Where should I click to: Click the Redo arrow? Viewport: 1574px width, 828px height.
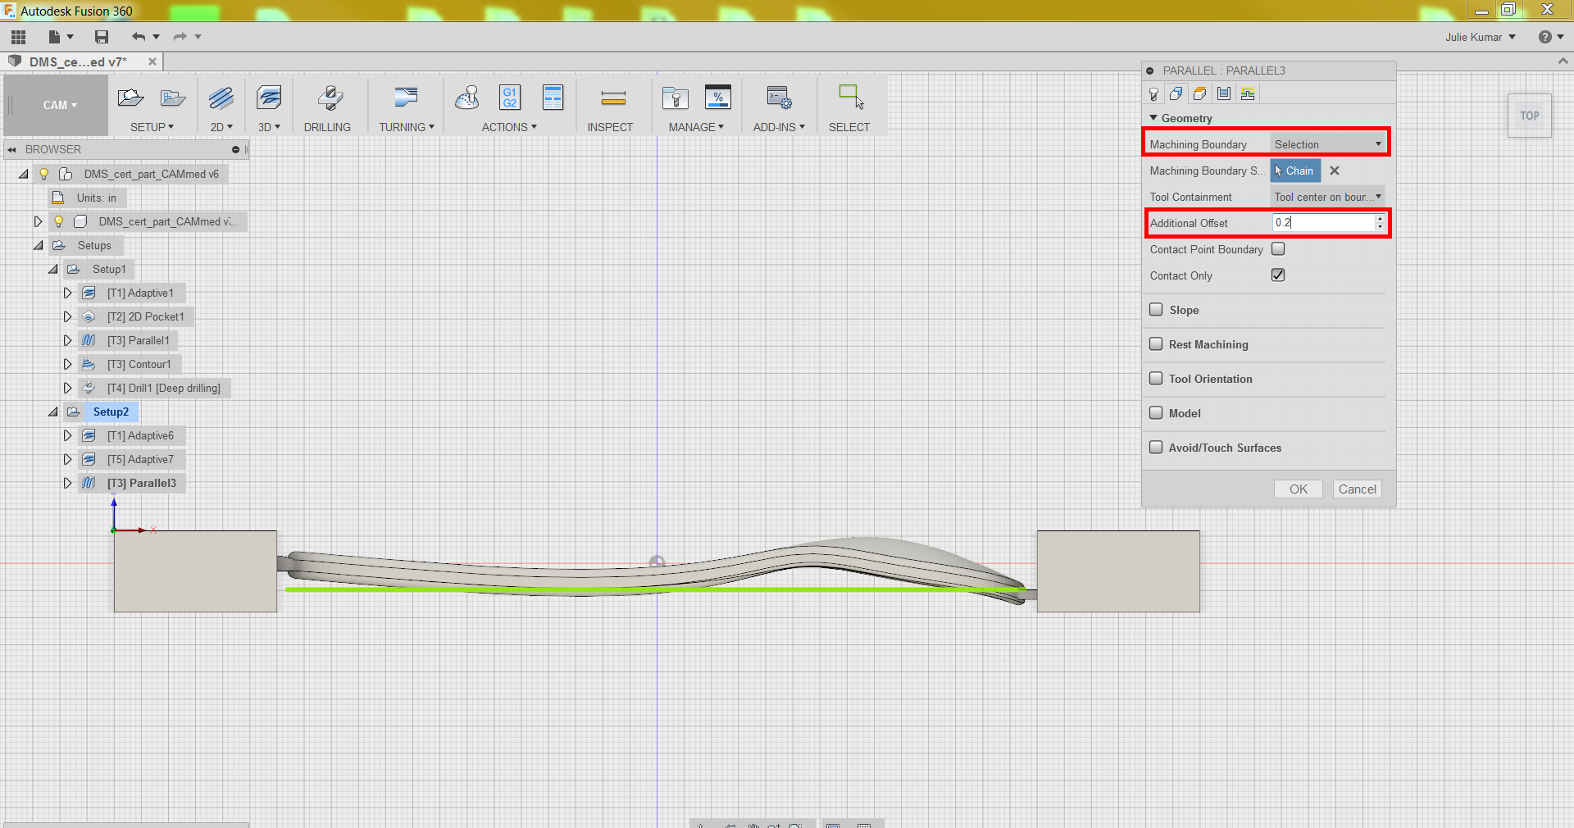click(x=180, y=37)
